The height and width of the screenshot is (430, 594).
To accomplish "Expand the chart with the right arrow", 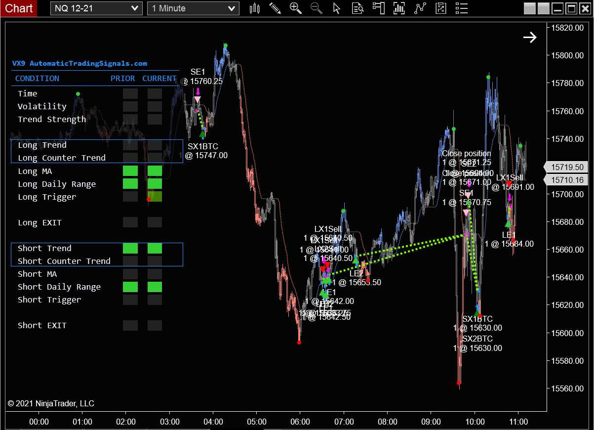I will (x=530, y=37).
